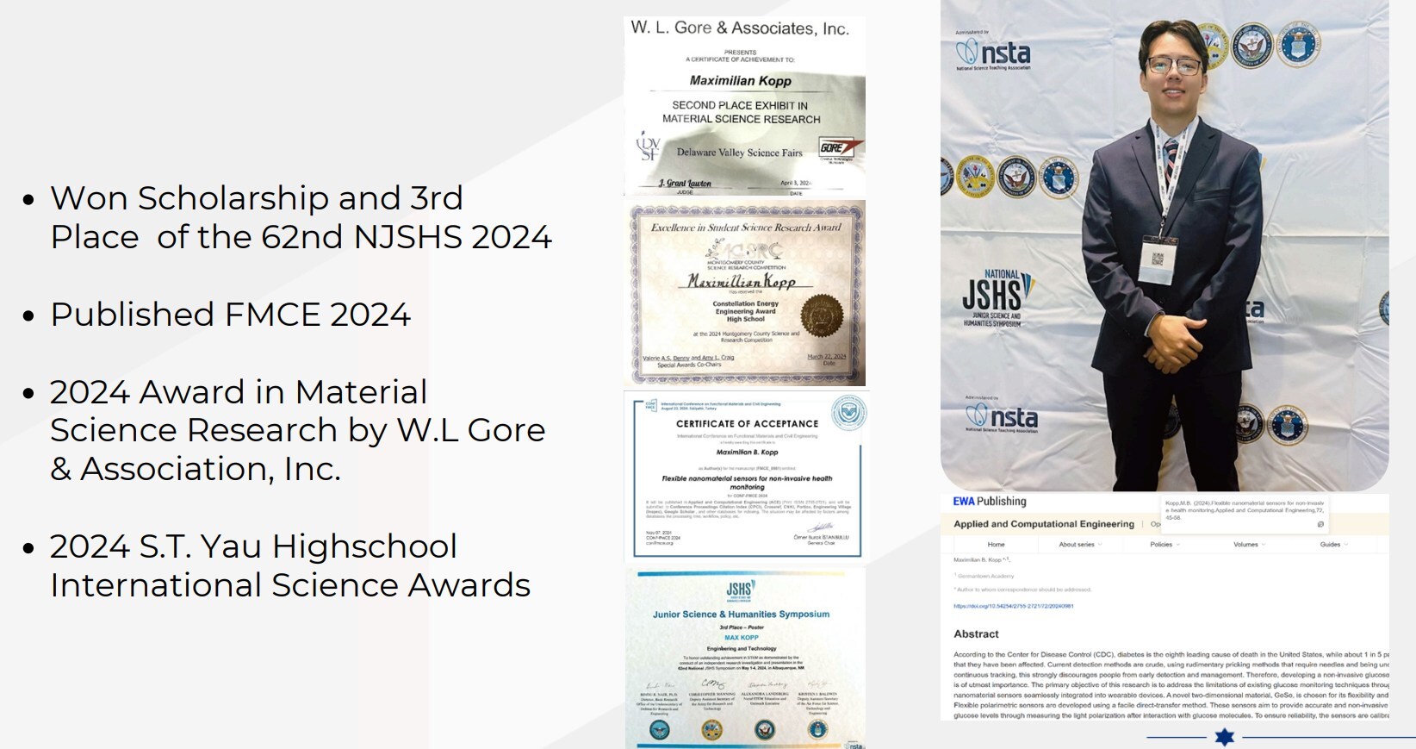The width and height of the screenshot is (1416, 749).
Task: Click the 'Published FMCE 2024' bullet text
Action: pyautogui.click(x=230, y=315)
